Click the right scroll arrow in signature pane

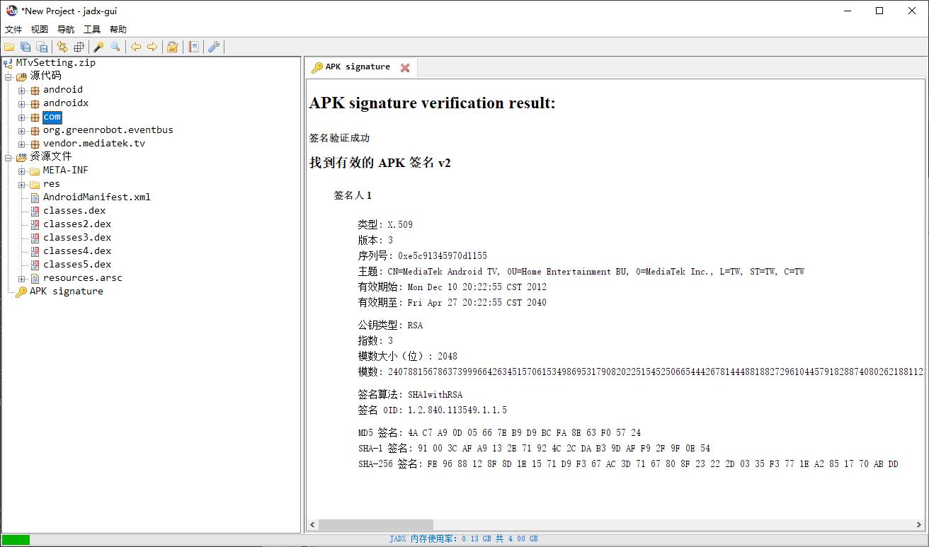[x=920, y=525]
